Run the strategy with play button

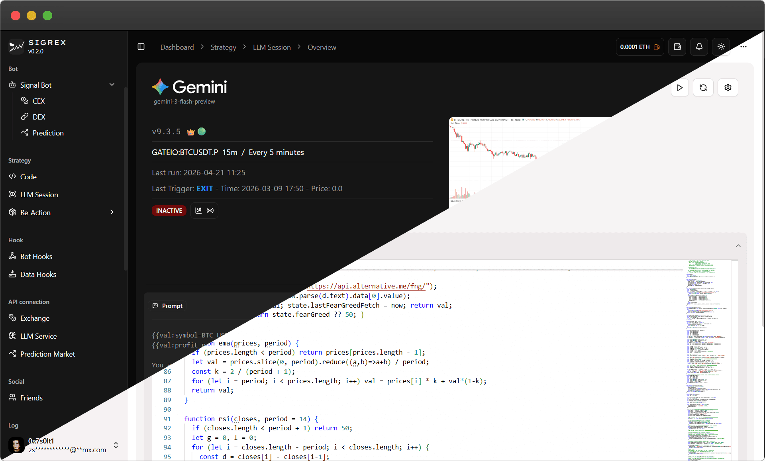click(x=680, y=88)
